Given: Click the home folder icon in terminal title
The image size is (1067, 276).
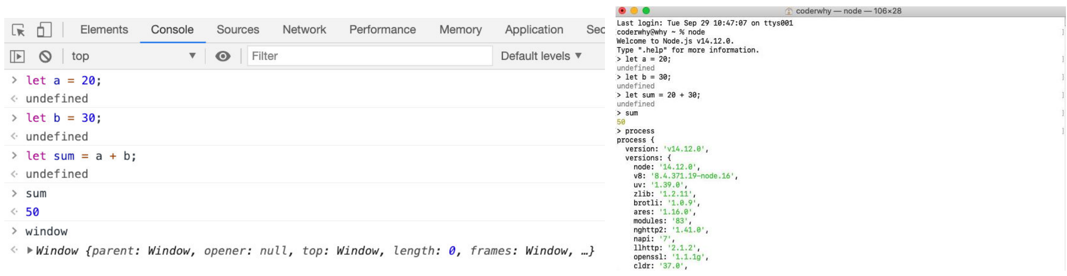Looking at the screenshot, I should click(x=789, y=11).
